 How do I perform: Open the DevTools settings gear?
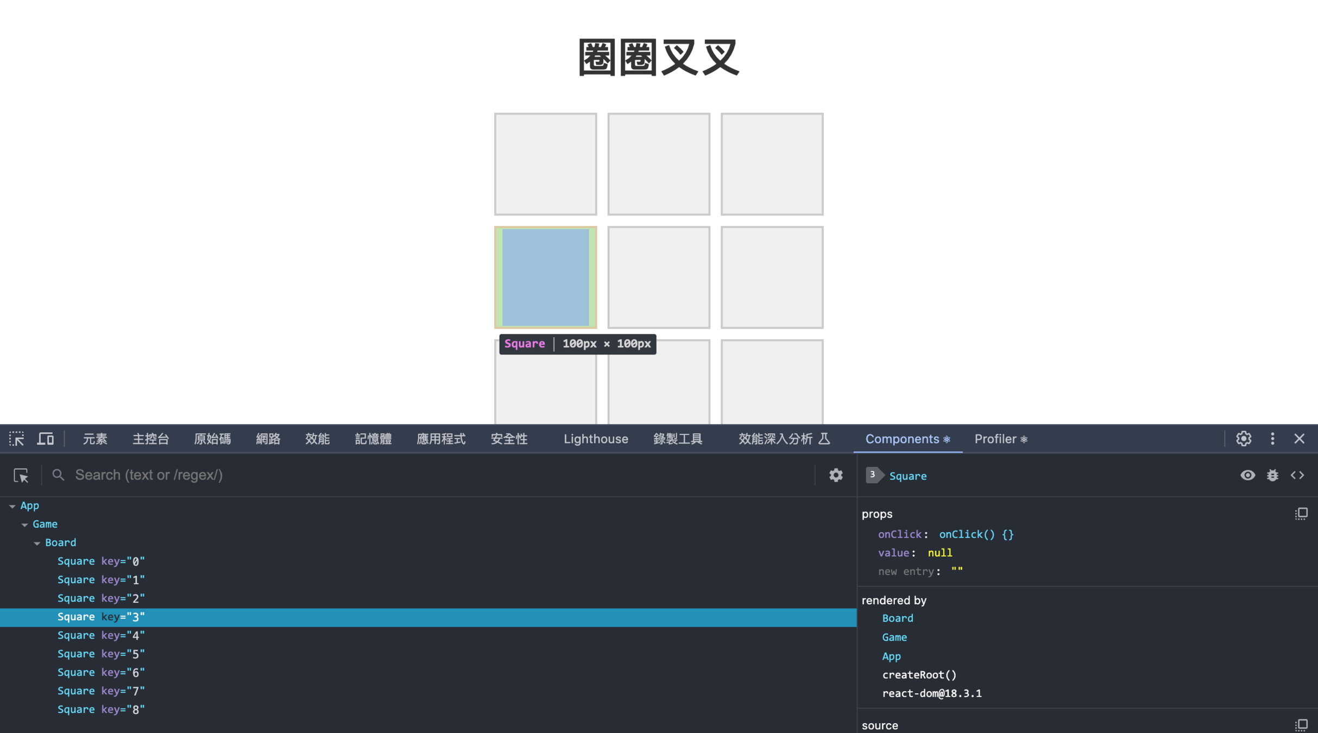click(1244, 439)
